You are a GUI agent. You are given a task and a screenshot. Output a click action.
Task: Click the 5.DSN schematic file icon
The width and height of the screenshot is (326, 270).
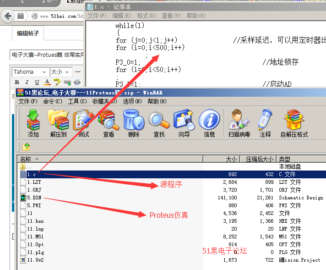[x=23, y=198]
